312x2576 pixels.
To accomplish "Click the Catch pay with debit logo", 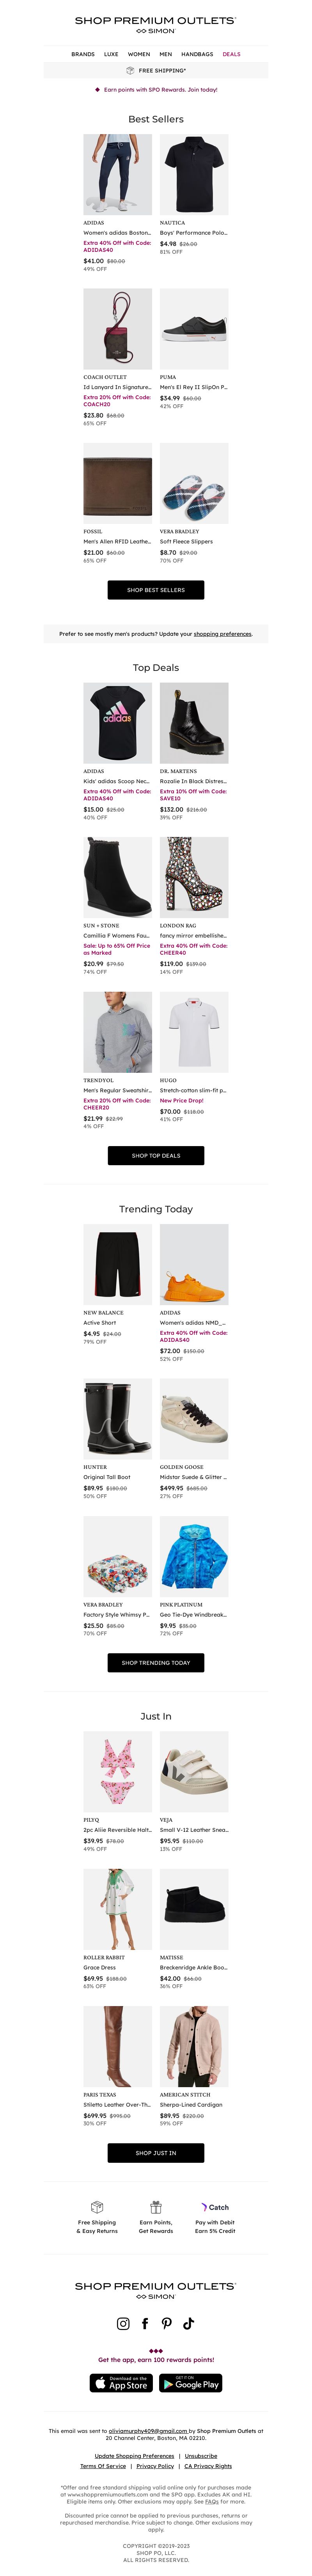I will click(215, 2206).
